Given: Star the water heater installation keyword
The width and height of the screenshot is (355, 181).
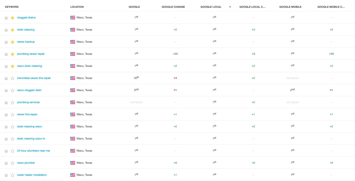Looking at the screenshot, I should tap(12, 175).
